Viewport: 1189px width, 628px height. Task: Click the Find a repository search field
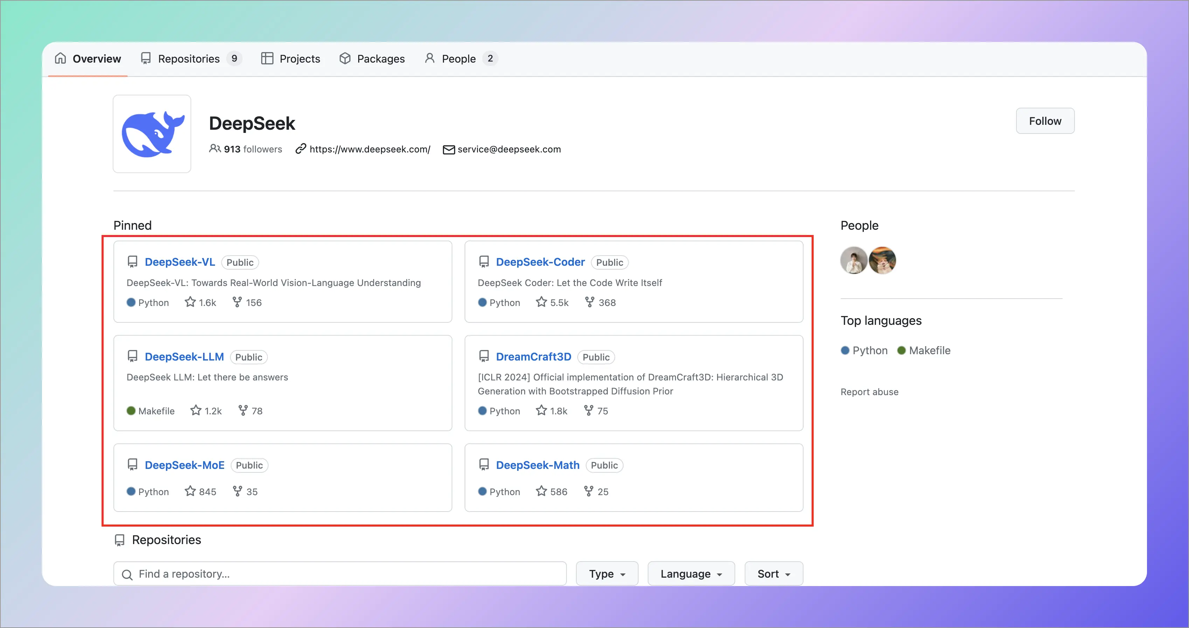coord(340,573)
